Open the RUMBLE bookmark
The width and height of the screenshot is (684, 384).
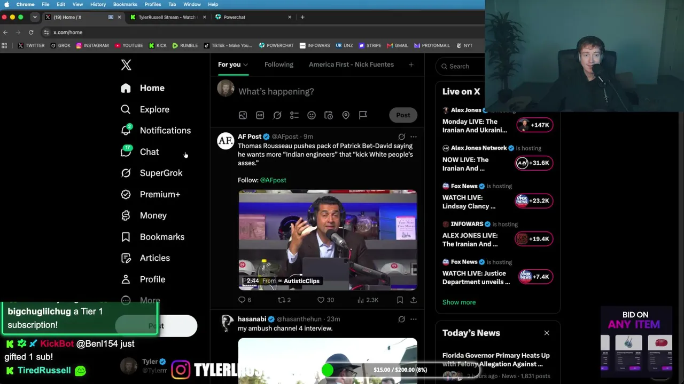coord(185,46)
